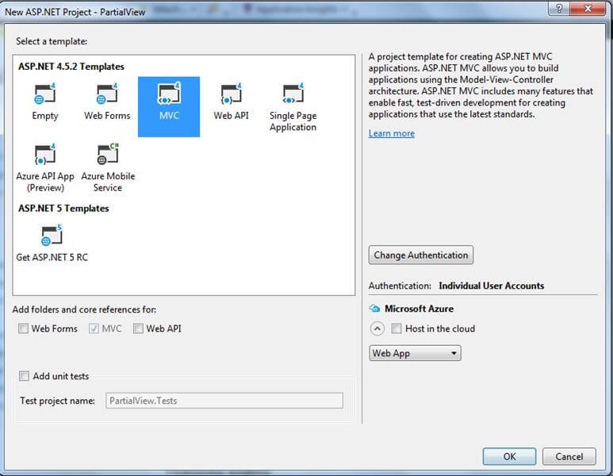Click the Cancel button
613x476 pixels.
click(x=569, y=456)
